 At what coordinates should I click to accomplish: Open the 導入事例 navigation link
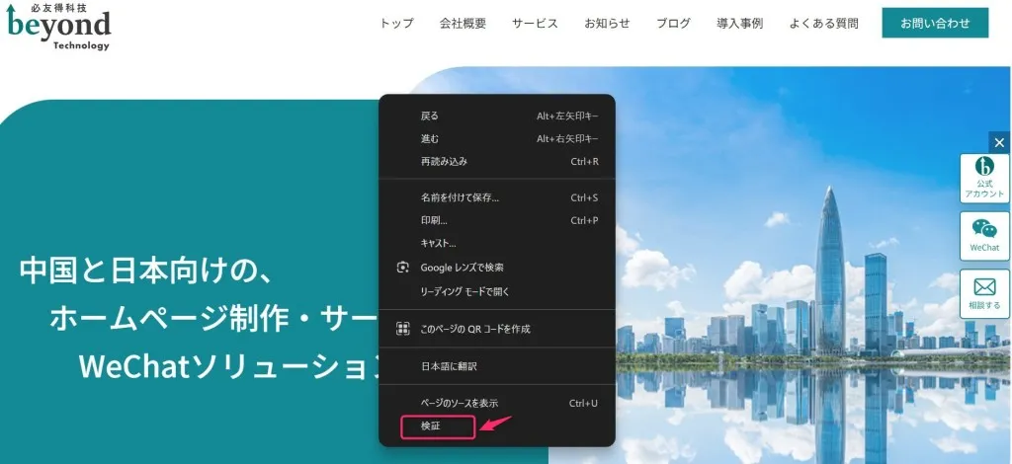(x=739, y=24)
